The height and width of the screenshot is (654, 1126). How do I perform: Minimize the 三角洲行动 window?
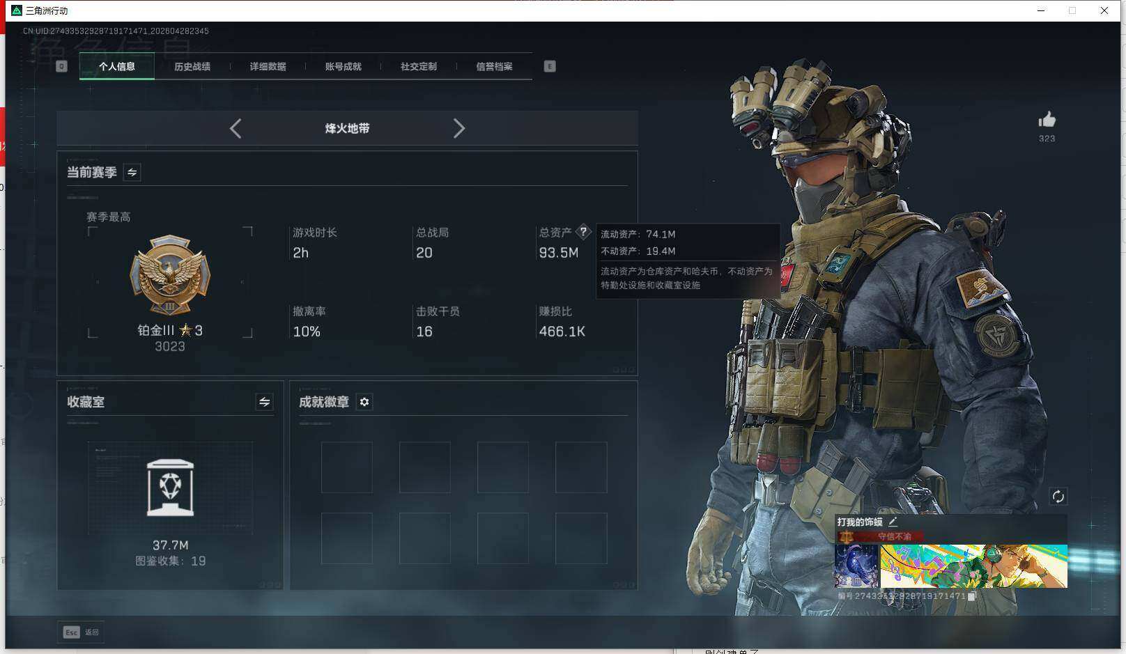tap(1041, 10)
